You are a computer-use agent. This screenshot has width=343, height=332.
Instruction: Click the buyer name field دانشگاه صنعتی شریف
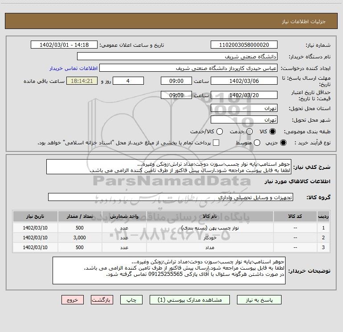tap(177, 57)
